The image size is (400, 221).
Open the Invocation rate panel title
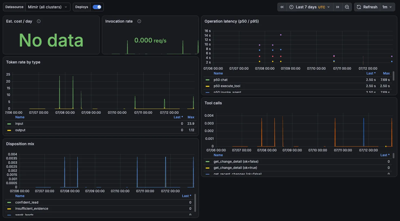pyautogui.click(x=119, y=21)
